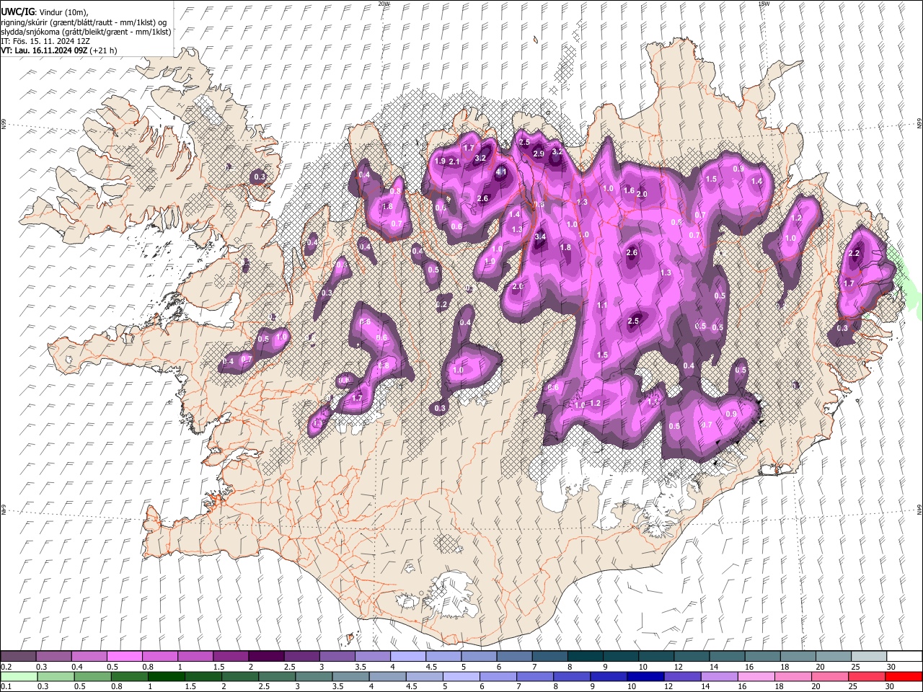Click the 3.4 snowfall value on the map

[541, 236]
